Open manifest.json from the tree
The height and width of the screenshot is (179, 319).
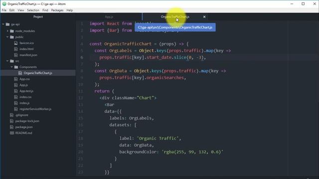[x=28, y=55]
